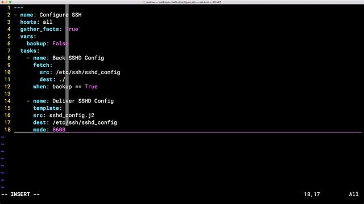Click '/etc/ssh/sshd_config' dest path on line 17
Image resolution: width=364 pixels, height=204 pixels.
coord(85,122)
